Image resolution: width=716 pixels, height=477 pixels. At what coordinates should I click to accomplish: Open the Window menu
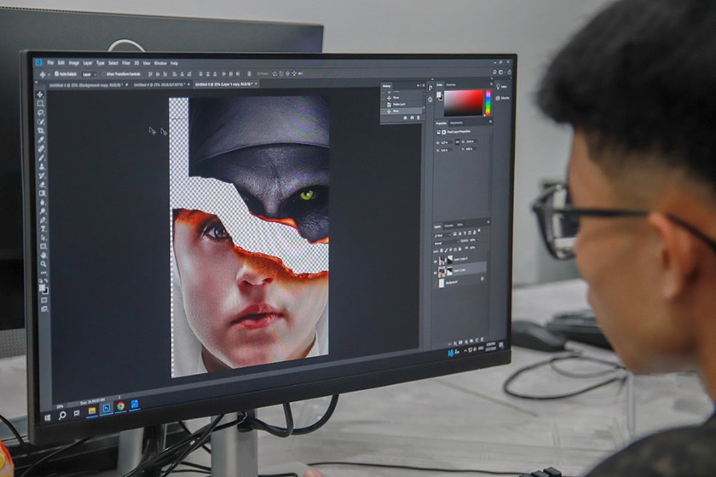(x=160, y=63)
